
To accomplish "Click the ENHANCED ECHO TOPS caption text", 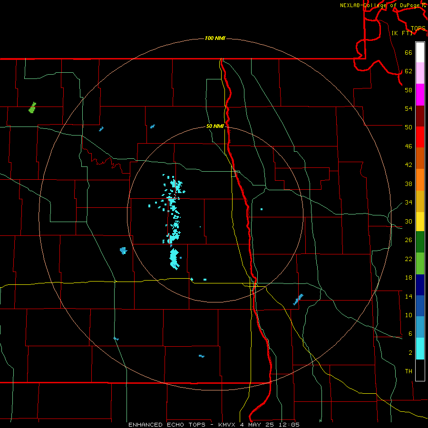I will 167,425.
